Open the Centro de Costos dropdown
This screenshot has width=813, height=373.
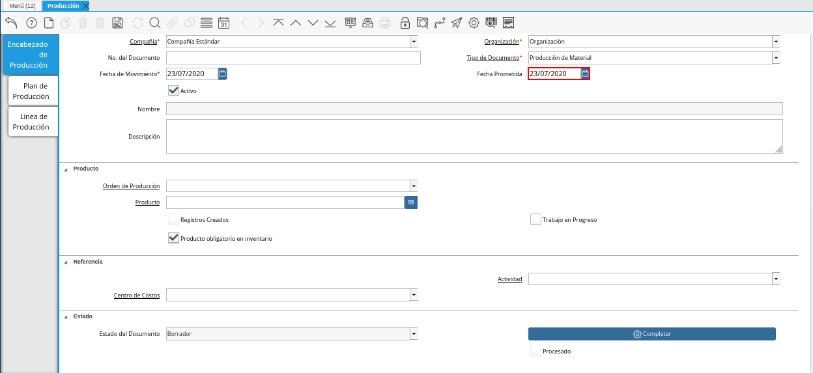coord(414,296)
